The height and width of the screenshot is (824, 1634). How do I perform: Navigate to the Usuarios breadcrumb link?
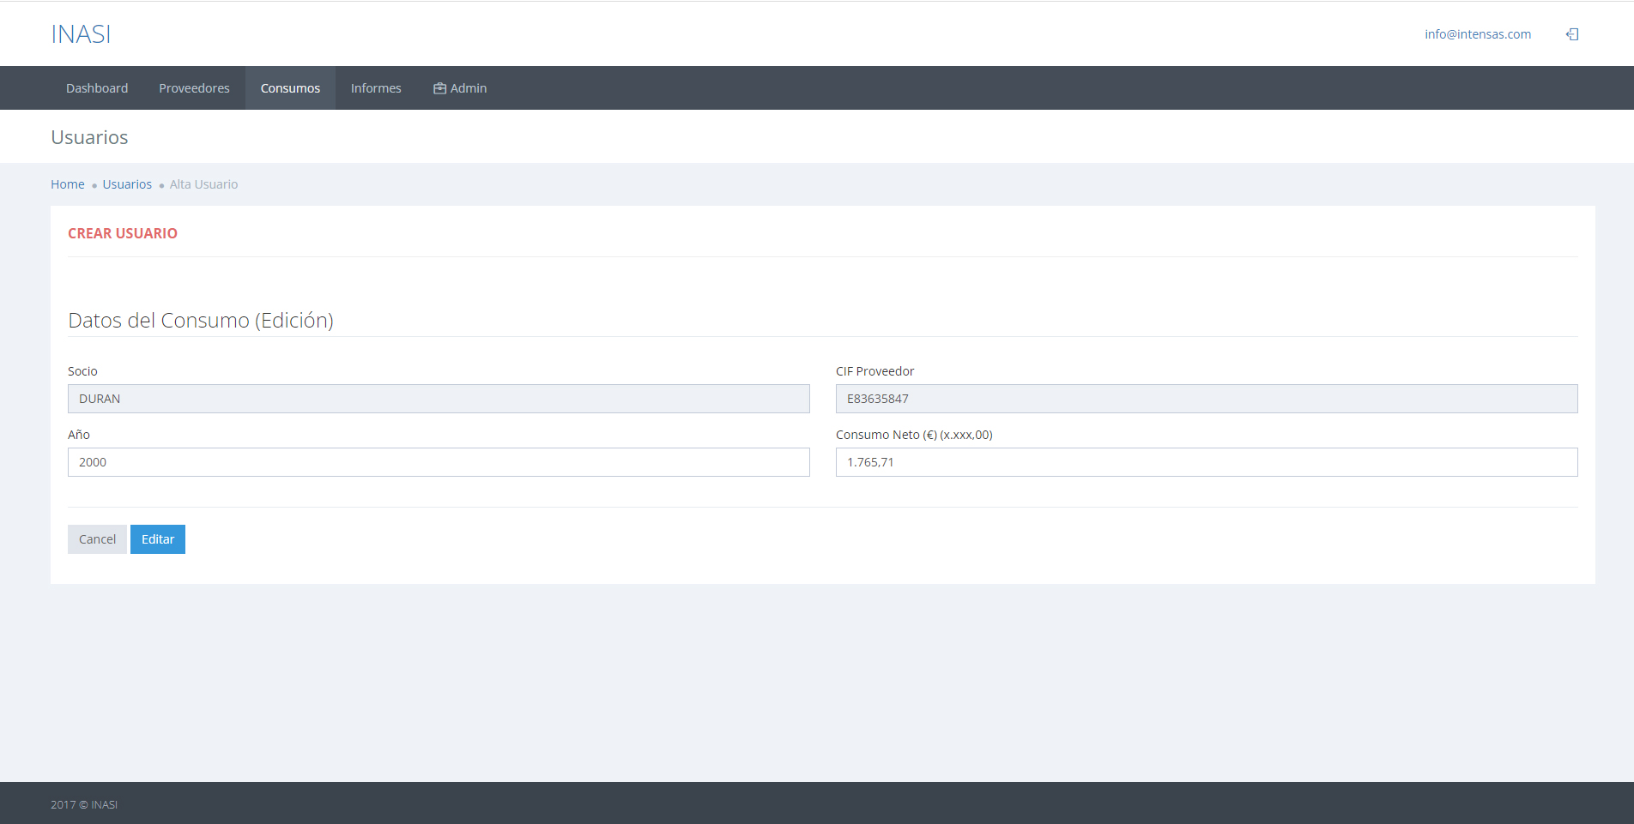[127, 184]
